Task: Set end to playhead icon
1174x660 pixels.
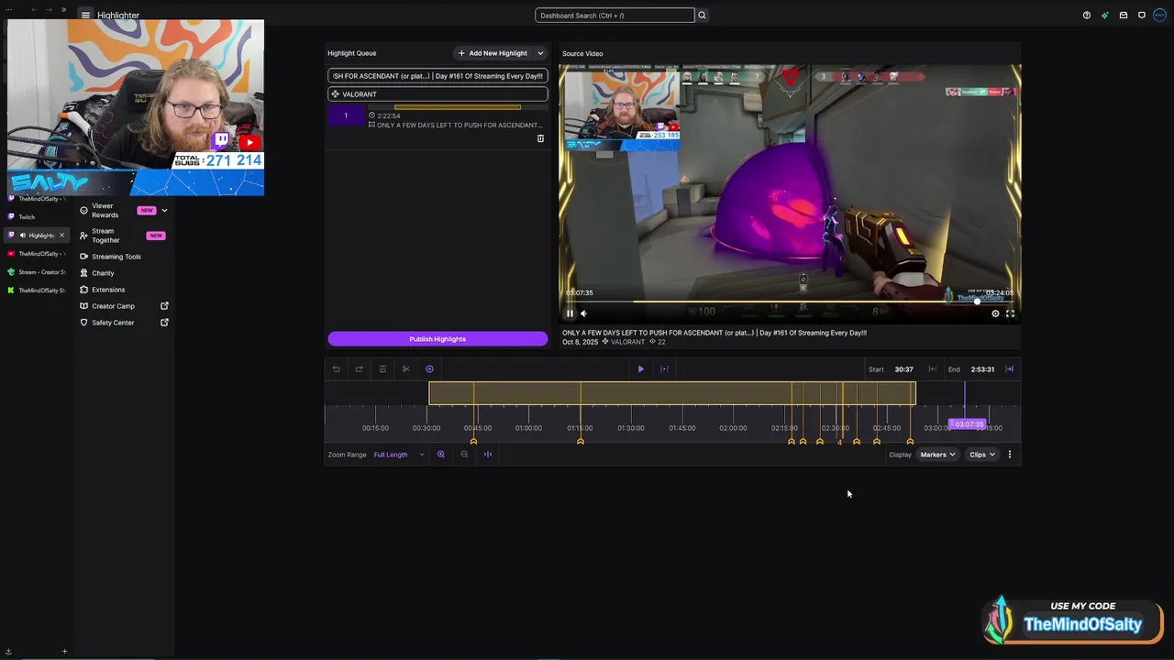Action: [x=1010, y=369]
